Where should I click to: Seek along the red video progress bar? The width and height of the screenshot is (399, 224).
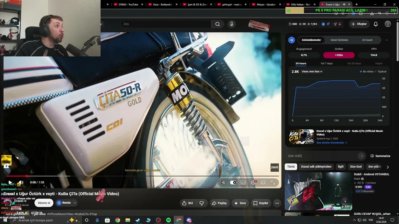pos(142,176)
